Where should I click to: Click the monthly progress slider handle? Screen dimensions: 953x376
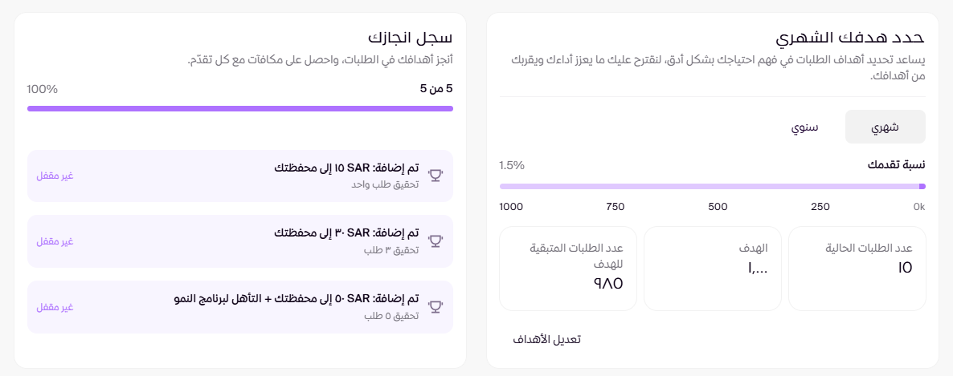pyautogui.click(x=922, y=186)
